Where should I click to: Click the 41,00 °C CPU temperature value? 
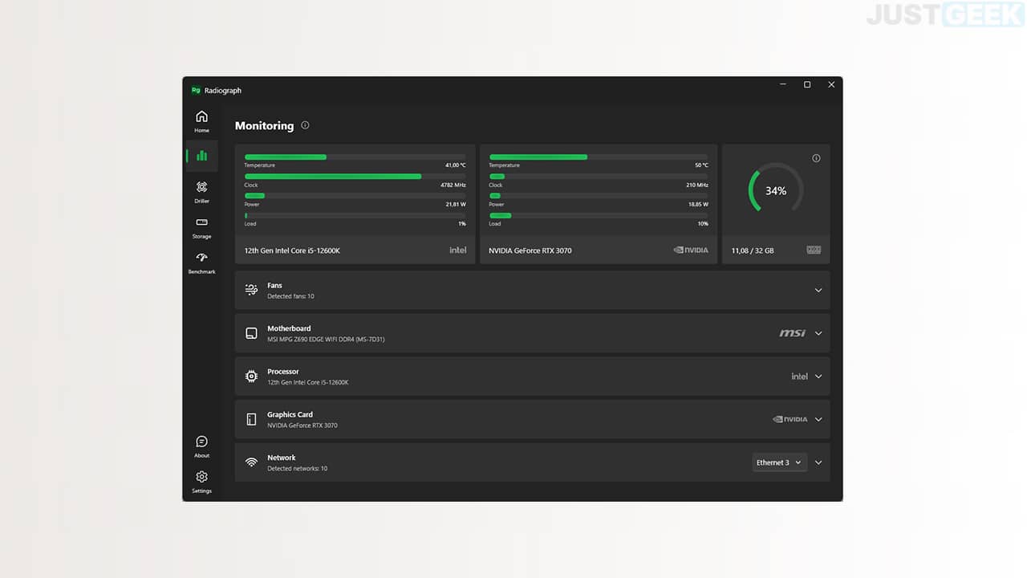tap(455, 165)
